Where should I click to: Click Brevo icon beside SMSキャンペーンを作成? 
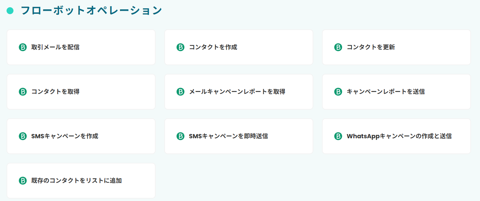pyautogui.click(x=23, y=136)
